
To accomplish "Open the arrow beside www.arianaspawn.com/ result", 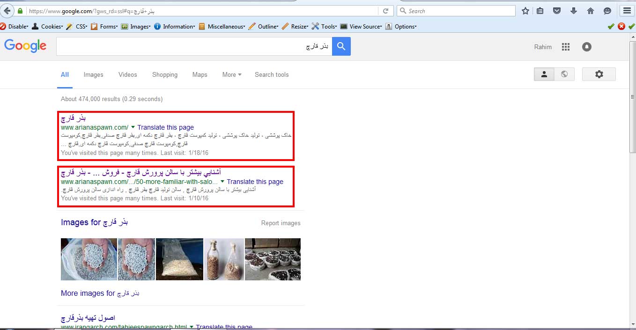I will (133, 127).
